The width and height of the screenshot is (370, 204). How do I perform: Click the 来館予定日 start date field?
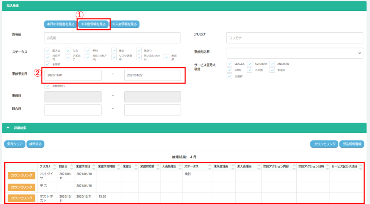[x=73, y=76]
